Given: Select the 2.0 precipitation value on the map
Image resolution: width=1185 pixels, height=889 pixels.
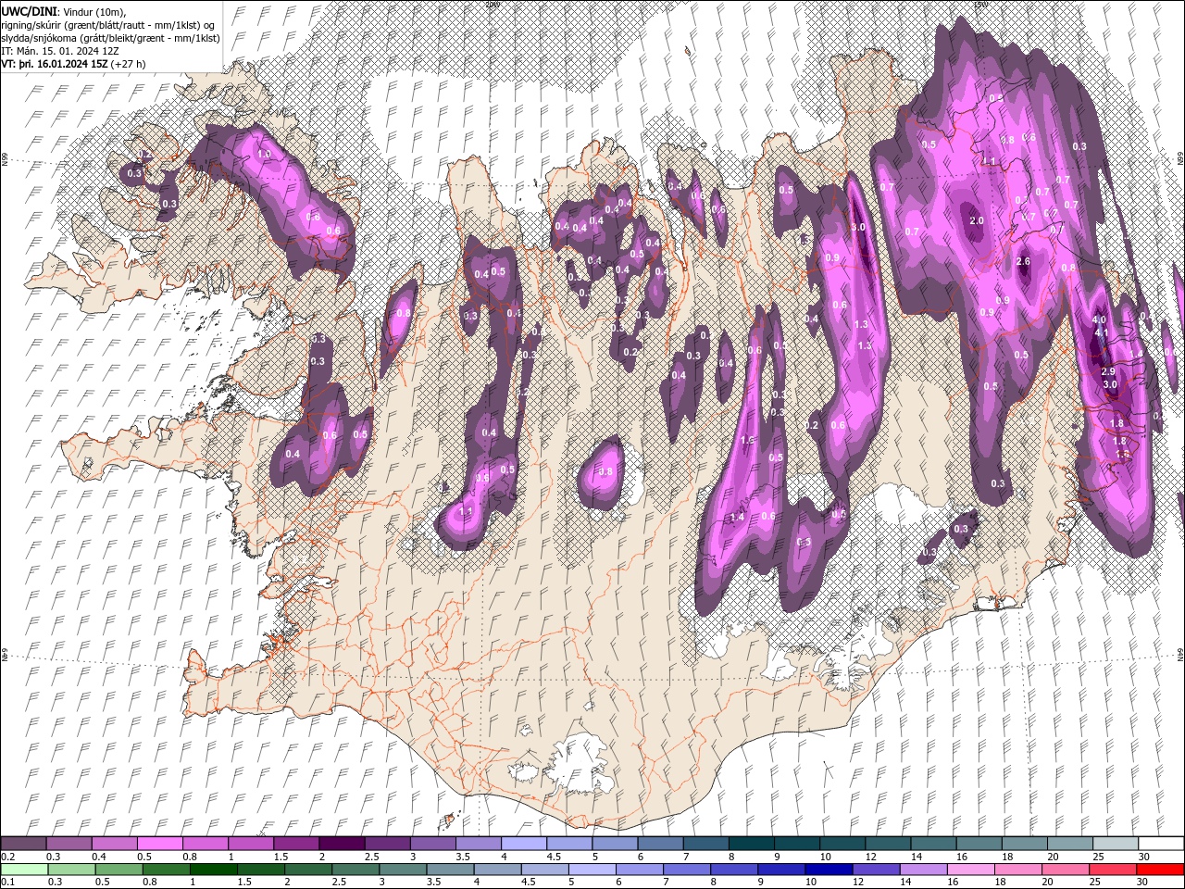Looking at the screenshot, I should (977, 221).
